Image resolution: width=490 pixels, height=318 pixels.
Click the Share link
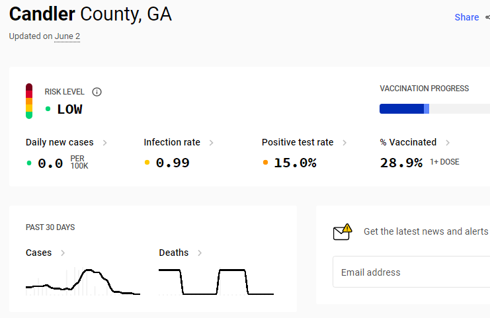[467, 17]
